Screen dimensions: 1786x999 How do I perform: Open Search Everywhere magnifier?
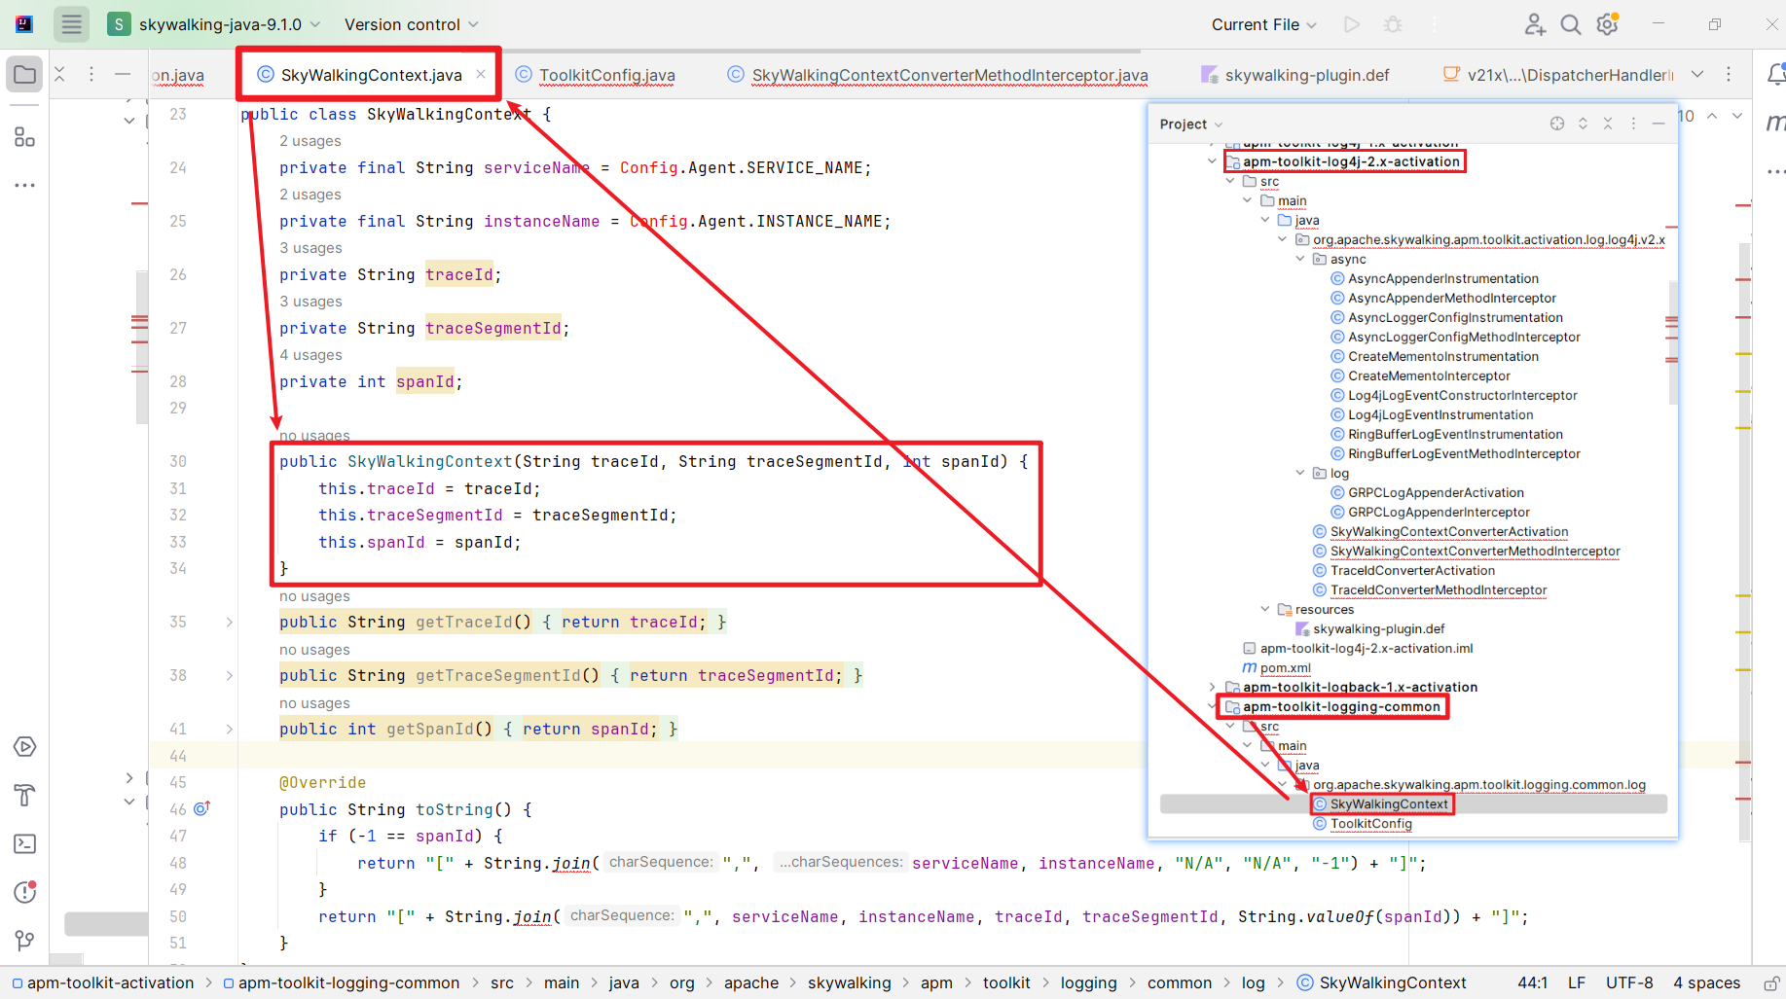click(1571, 24)
